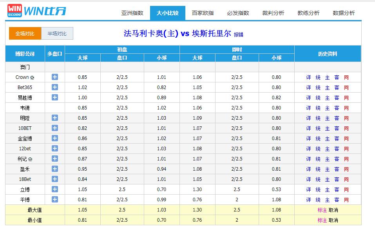375x237 pixels.
Task: Expand Crown multi-handicap plus icon
Action: (55, 77)
